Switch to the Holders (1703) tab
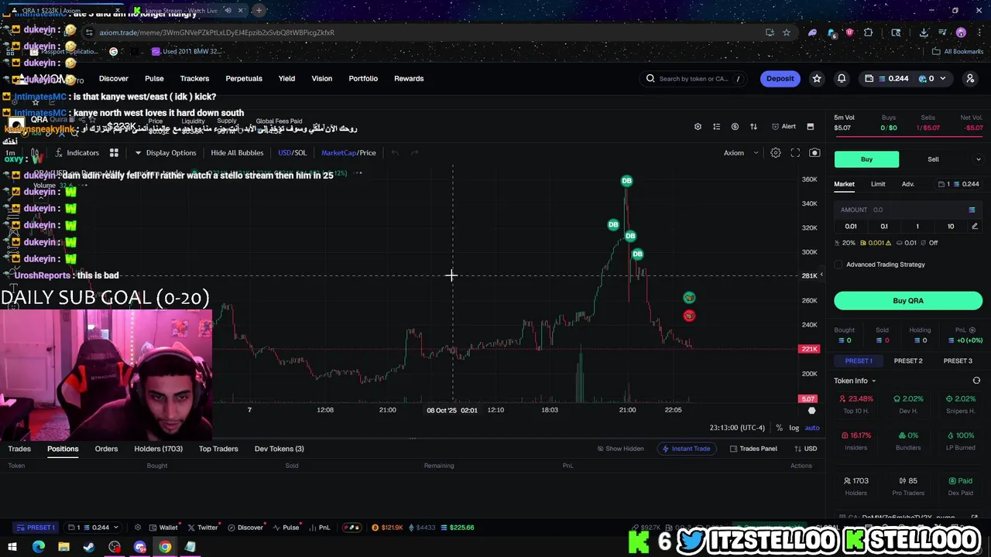The height and width of the screenshot is (557, 991). tap(158, 449)
